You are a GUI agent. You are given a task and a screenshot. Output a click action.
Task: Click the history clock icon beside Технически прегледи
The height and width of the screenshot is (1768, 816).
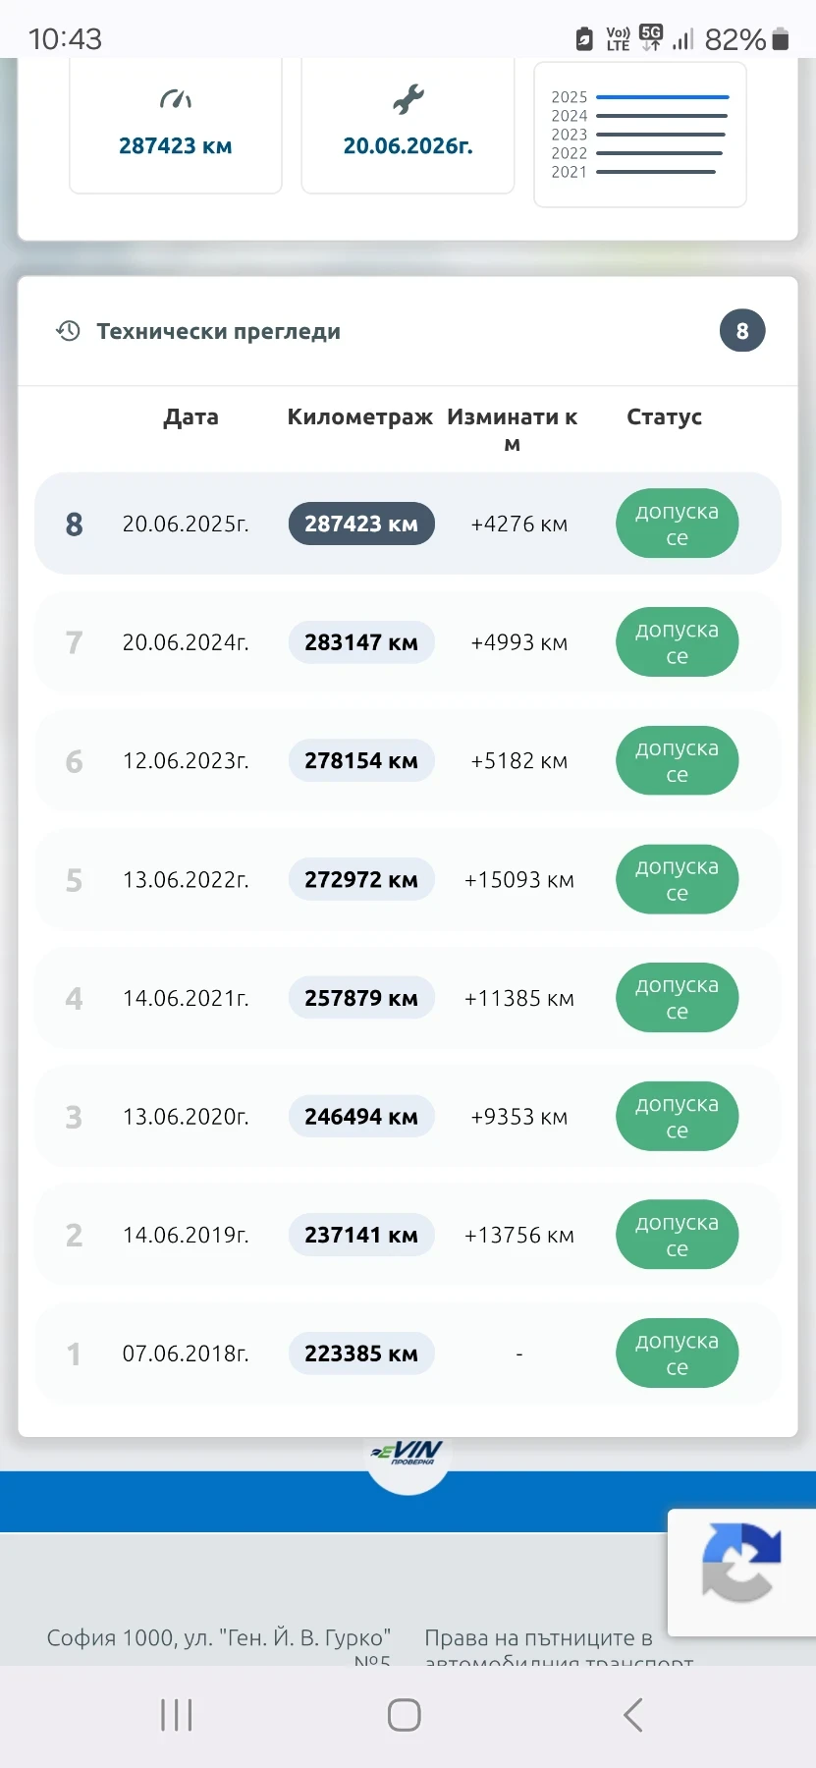[x=68, y=331]
